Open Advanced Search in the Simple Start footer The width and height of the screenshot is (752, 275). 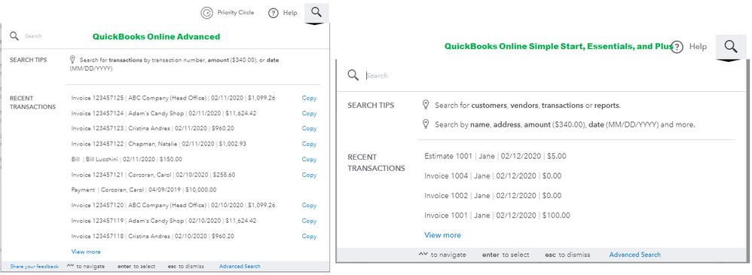634,255
